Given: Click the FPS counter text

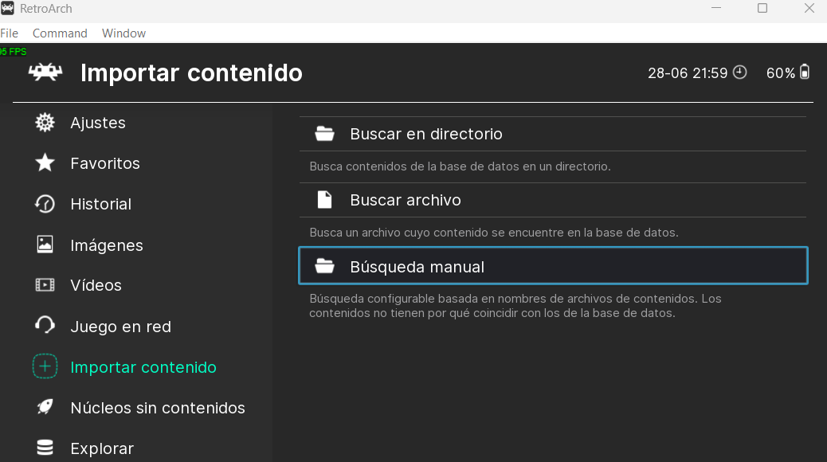Looking at the screenshot, I should pyautogui.click(x=14, y=51).
